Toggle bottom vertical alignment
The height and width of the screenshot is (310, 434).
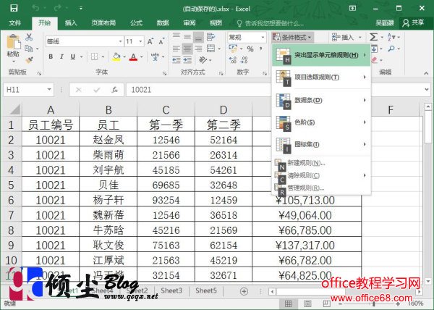tap(198, 38)
